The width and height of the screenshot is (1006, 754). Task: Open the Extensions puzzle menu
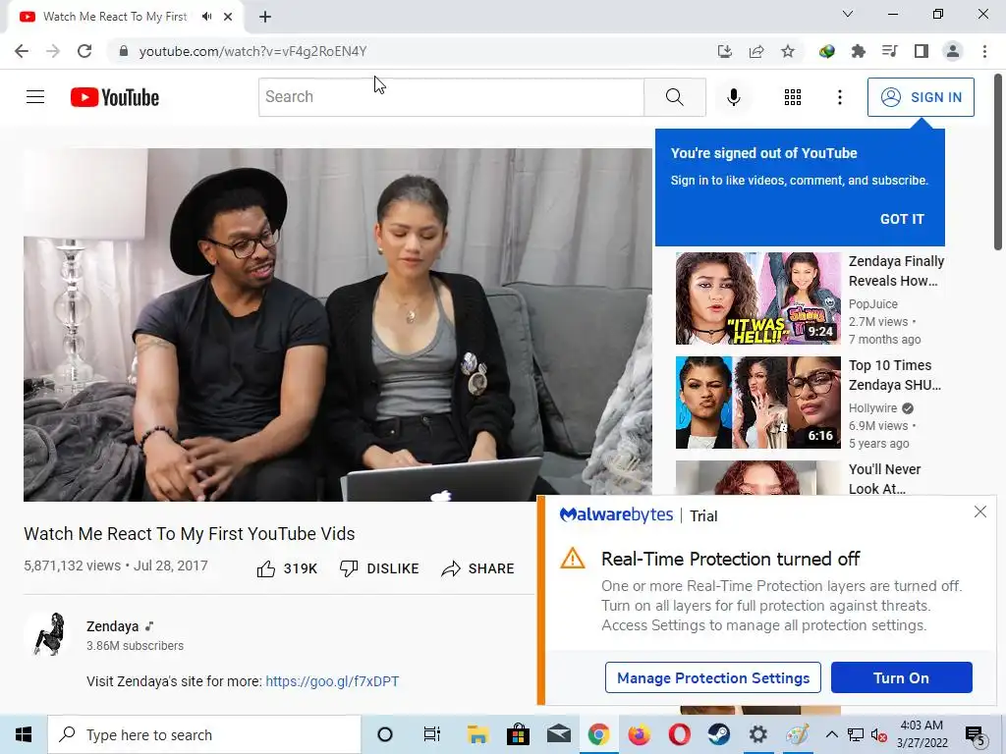click(858, 51)
